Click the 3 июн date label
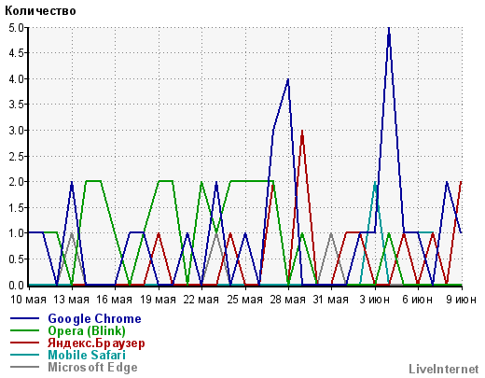 375,300
